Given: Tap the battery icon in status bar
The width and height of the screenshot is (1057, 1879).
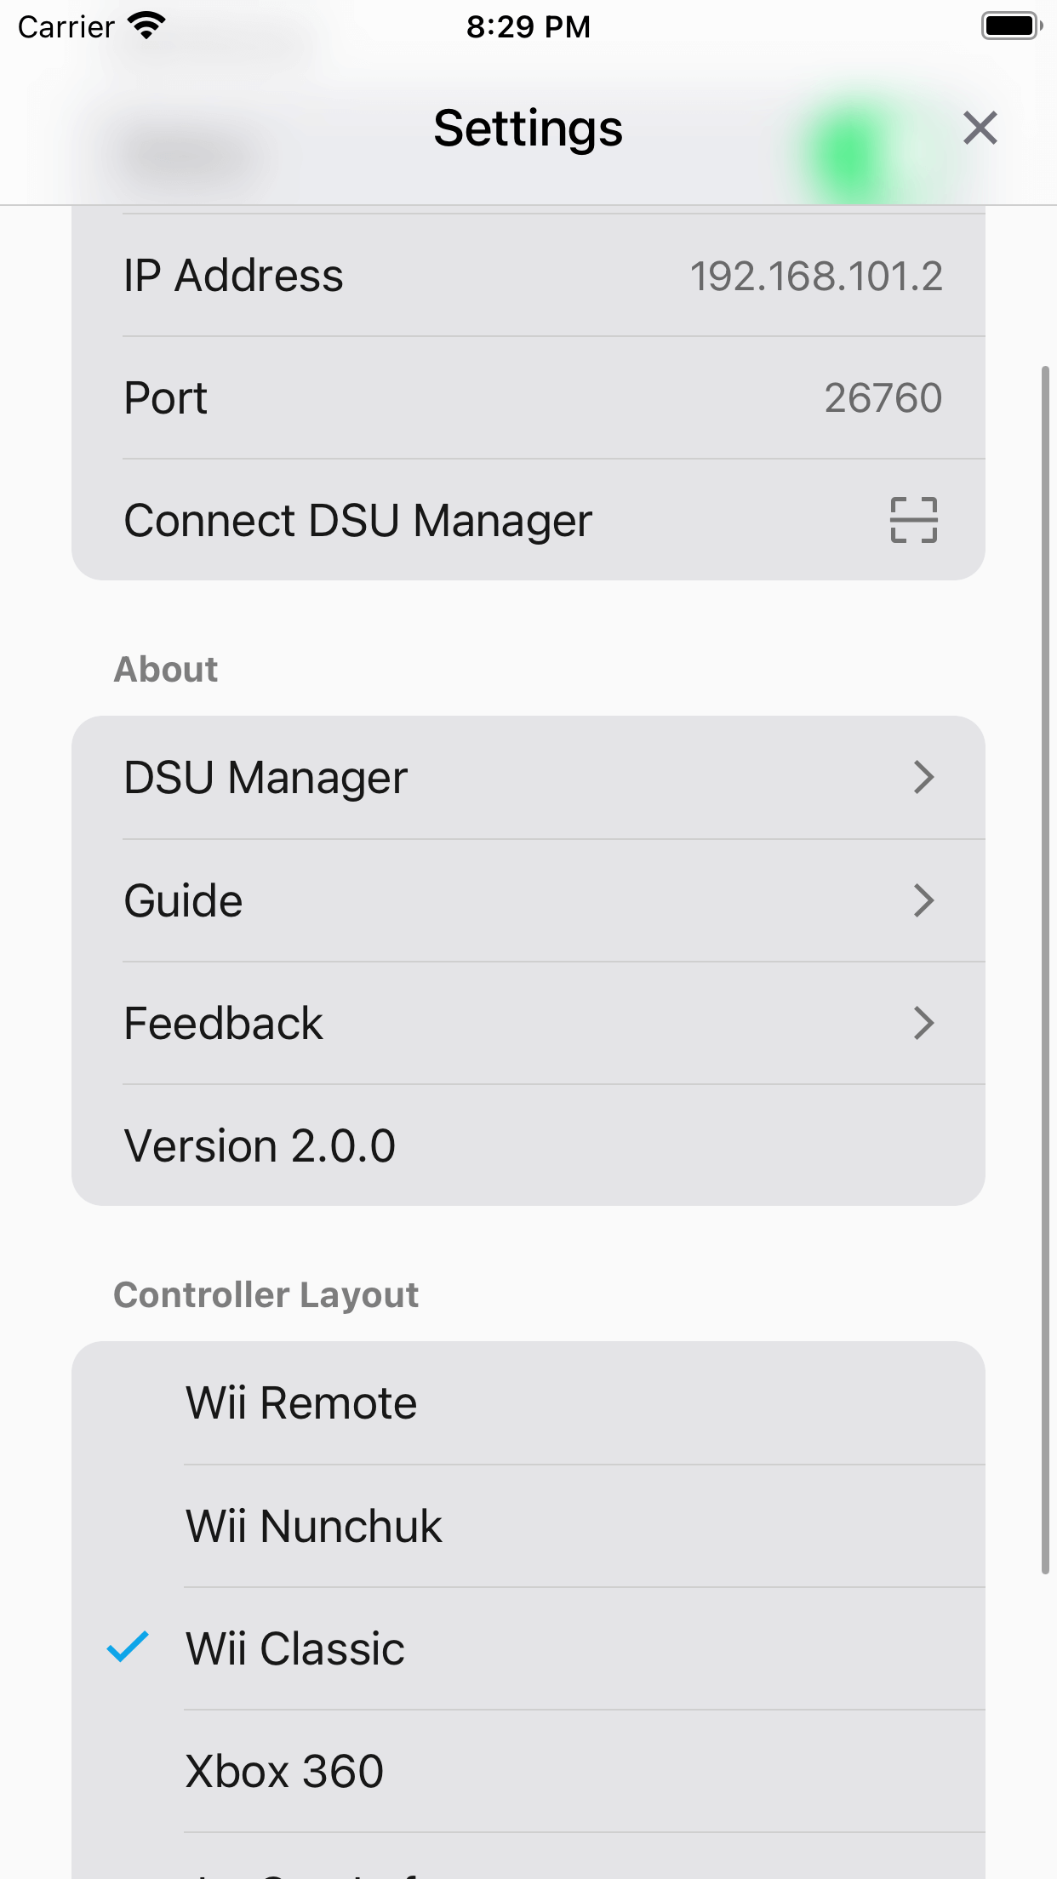Looking at the screenshot, I should 1010,26.
